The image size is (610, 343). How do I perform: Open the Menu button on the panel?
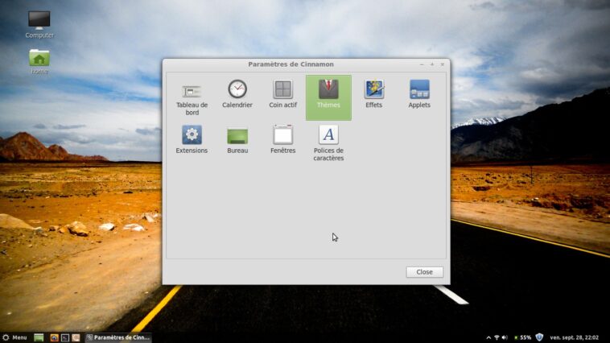14,337
